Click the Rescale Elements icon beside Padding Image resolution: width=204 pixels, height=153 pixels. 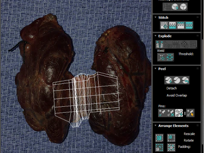171,147
